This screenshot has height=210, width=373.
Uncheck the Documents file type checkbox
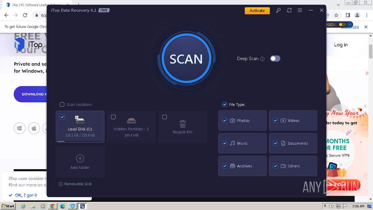(x=275, y=143)
